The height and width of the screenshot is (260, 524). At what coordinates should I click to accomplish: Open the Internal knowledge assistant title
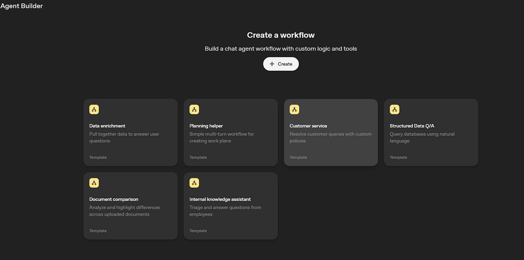click(x=220, y=199)
